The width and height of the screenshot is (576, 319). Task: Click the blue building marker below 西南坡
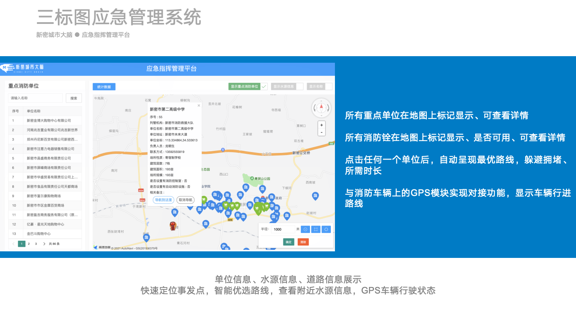[315, 196]
